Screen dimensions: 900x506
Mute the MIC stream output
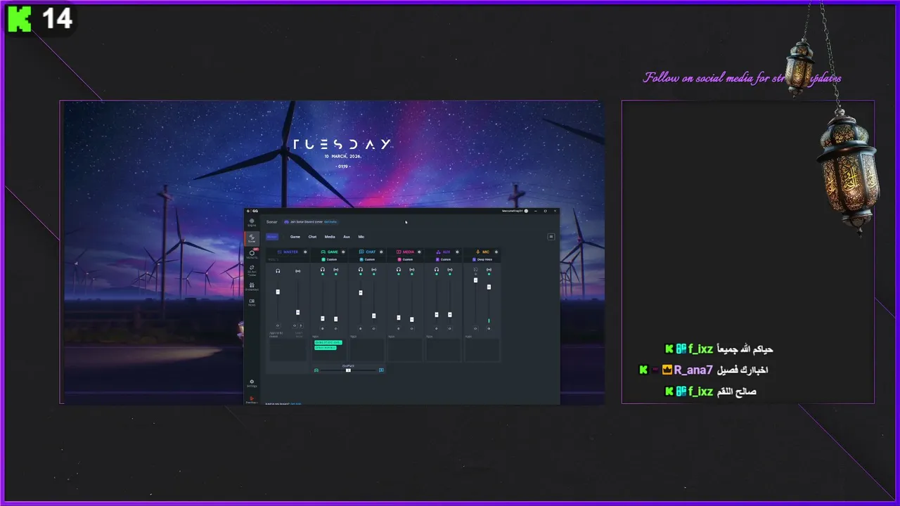coord(489,328)
